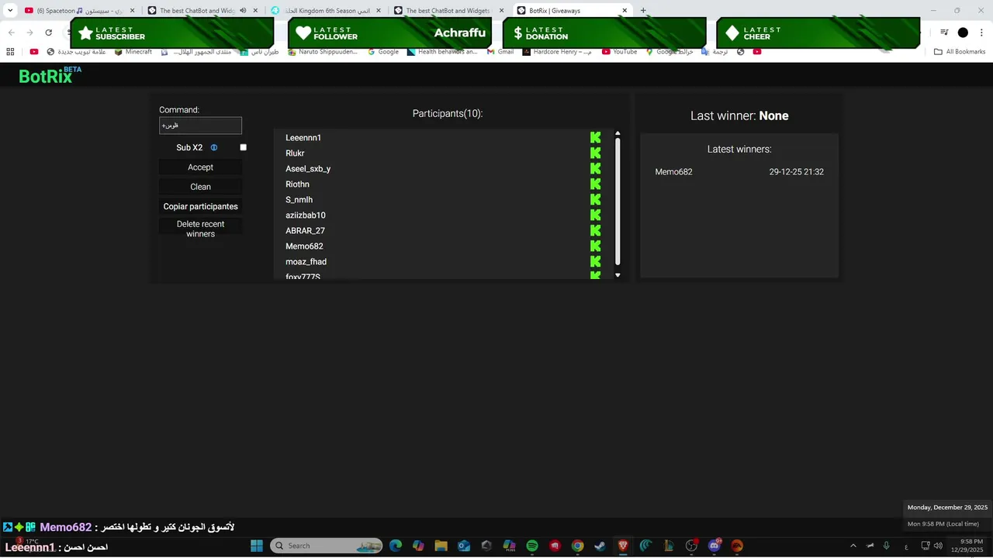The image size is (993, 558).
Task: Click Kick icon beside Leeennn1
Action: point(596,137)
